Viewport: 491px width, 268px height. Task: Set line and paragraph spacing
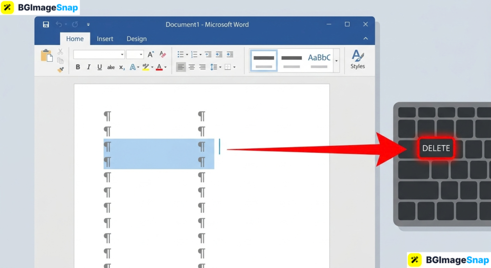(x=213, y=67)
